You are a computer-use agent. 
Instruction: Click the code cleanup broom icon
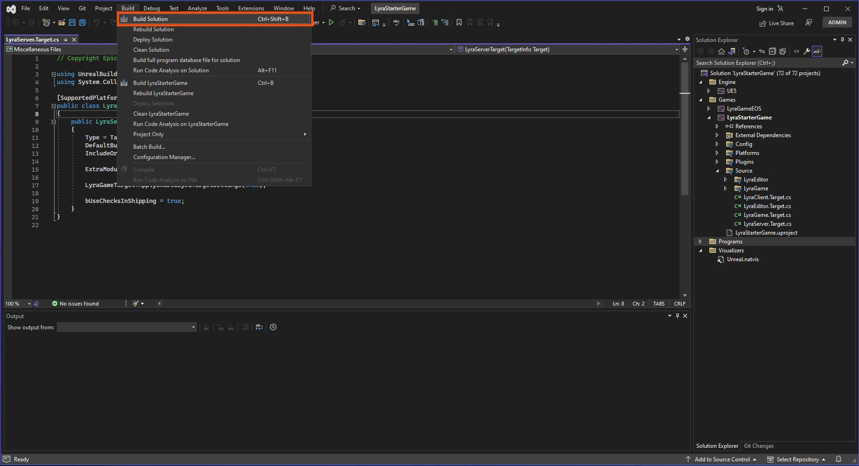(136, 304)
